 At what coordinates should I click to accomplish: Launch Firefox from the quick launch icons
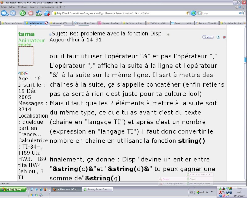pos(45,189)
